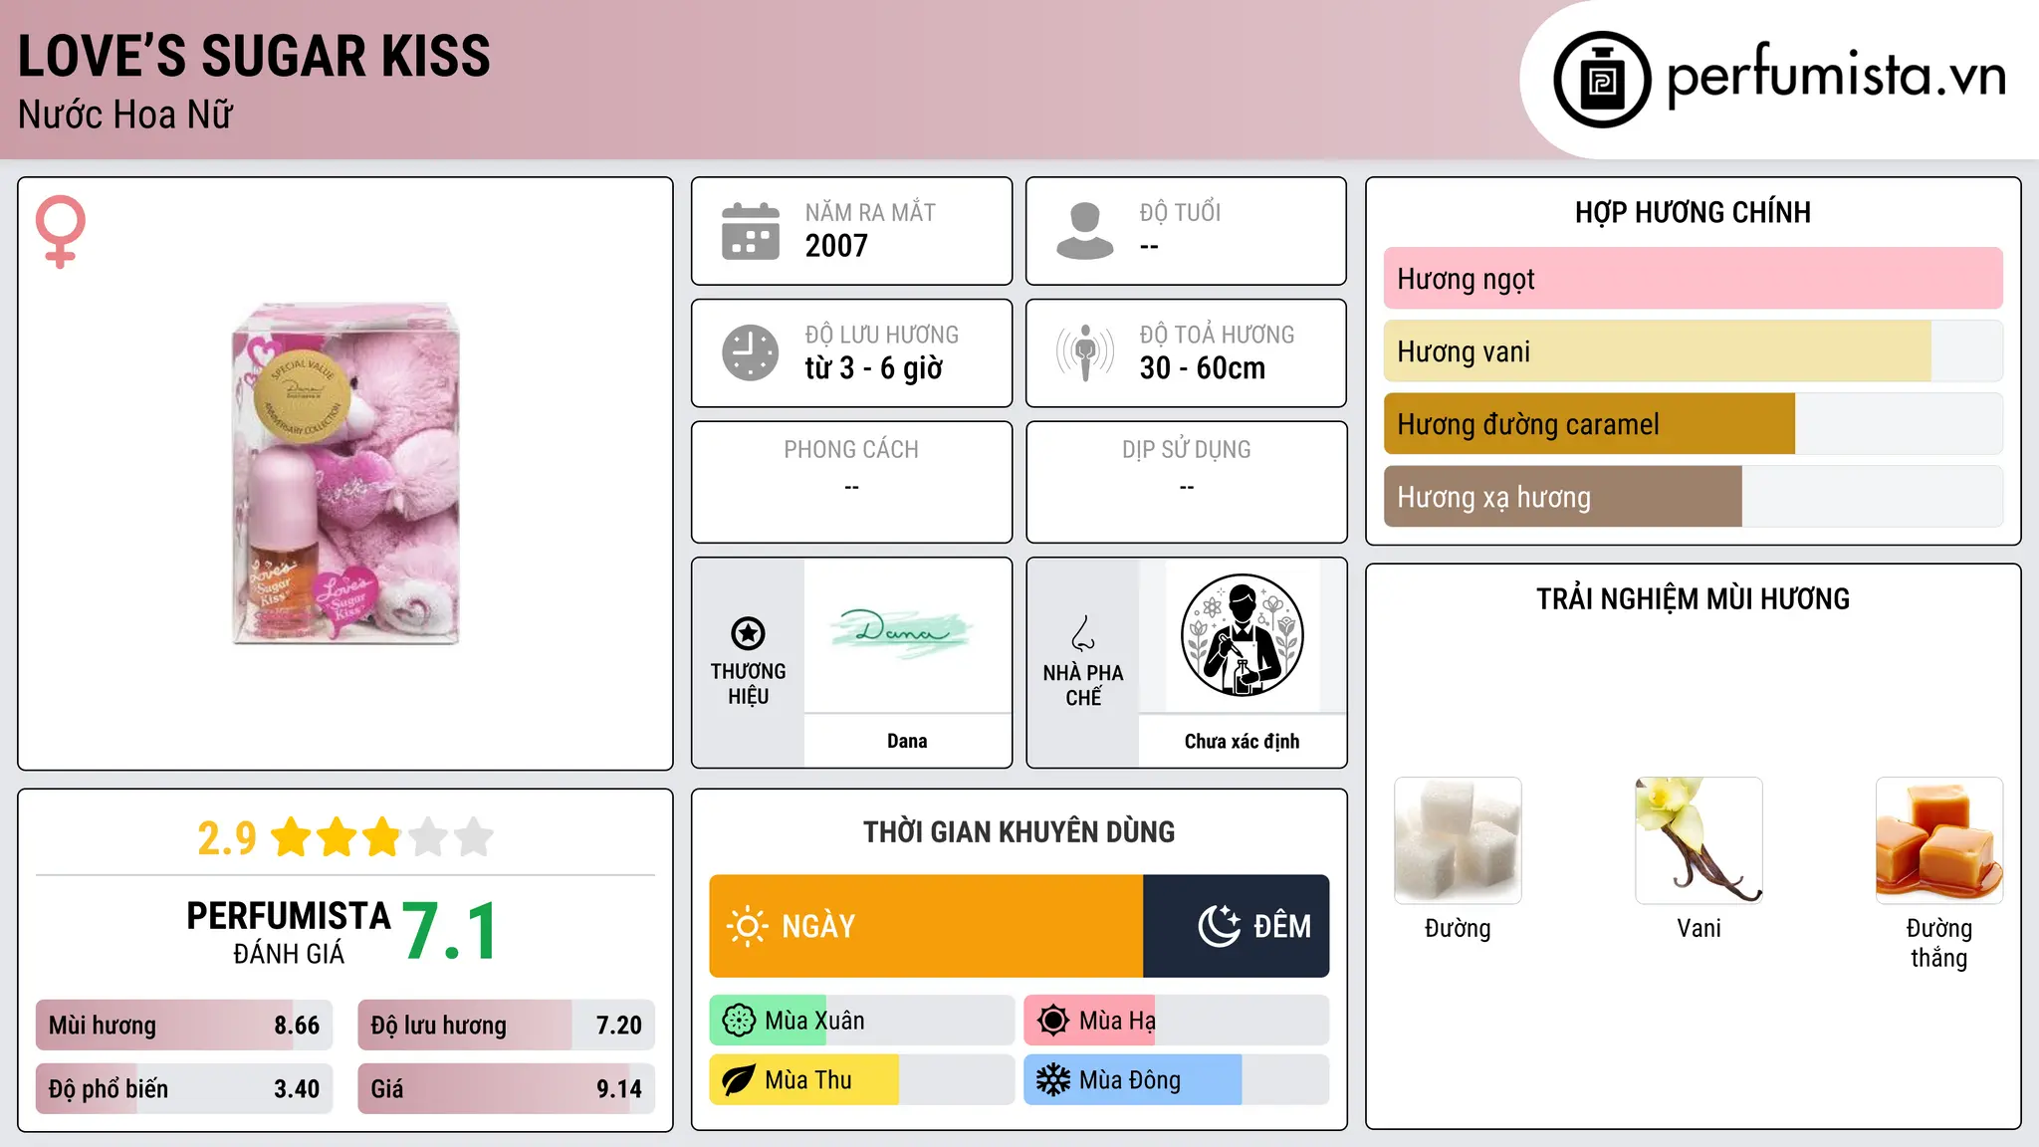Click the Hương đường caramel accord bar
The image size is (2039, 1147).
pyautogui.click(x=1694, y=424)
